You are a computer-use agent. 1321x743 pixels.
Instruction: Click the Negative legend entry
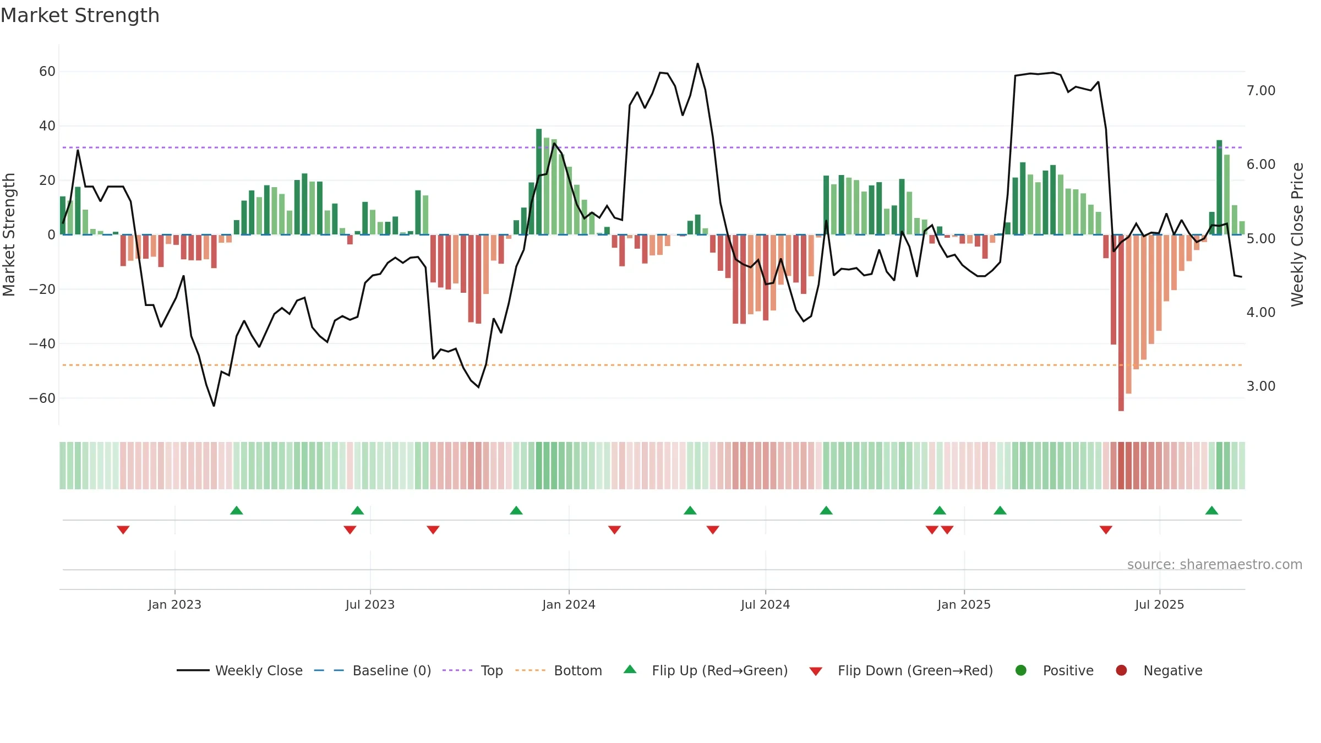1159,670
